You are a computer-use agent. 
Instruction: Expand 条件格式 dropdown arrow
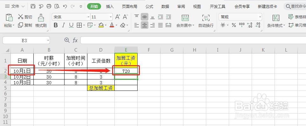(x=284, y=25)
